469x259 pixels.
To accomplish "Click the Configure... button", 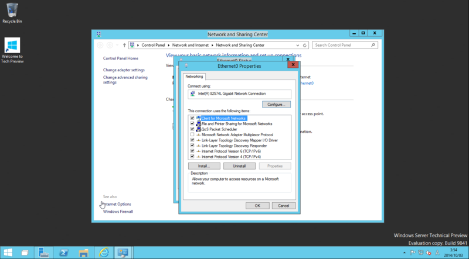I will [x=276, y=105].
